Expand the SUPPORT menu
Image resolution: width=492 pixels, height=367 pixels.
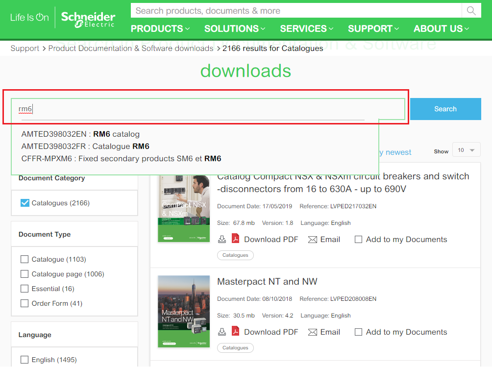pyautogui.click(x=373, y=28)
